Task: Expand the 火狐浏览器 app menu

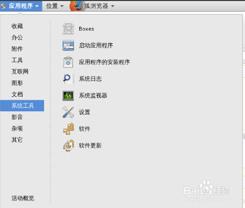Action: coord(92,6)
